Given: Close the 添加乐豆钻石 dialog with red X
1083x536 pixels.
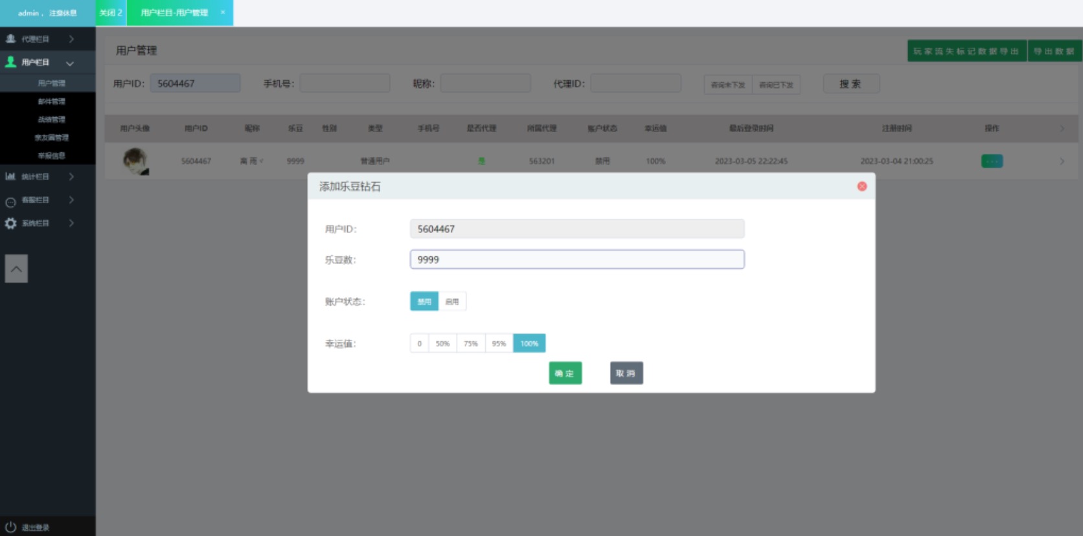Looking at the screenshot, I should [861, 186].
